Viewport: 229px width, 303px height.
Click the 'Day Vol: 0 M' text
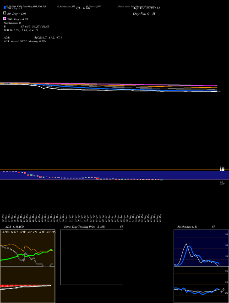(x=144, y=13)
